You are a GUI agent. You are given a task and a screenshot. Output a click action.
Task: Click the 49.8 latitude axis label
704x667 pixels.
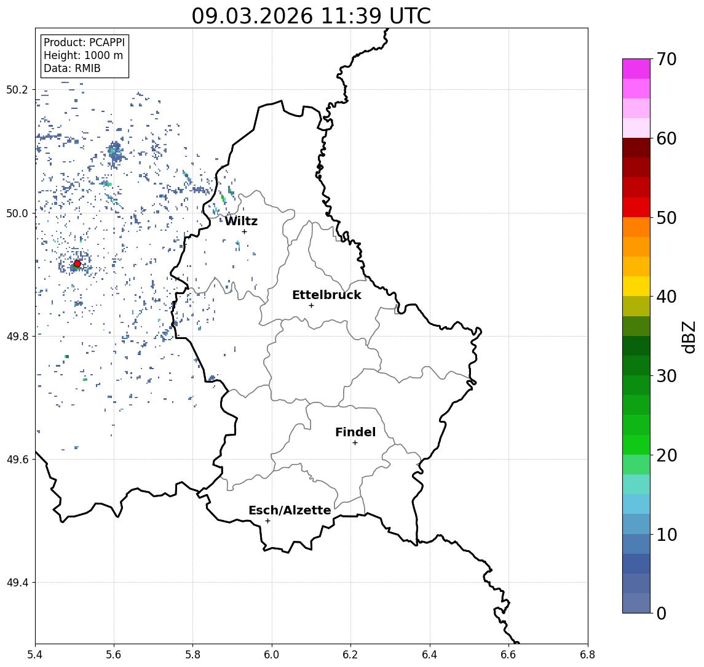[17, 336]
